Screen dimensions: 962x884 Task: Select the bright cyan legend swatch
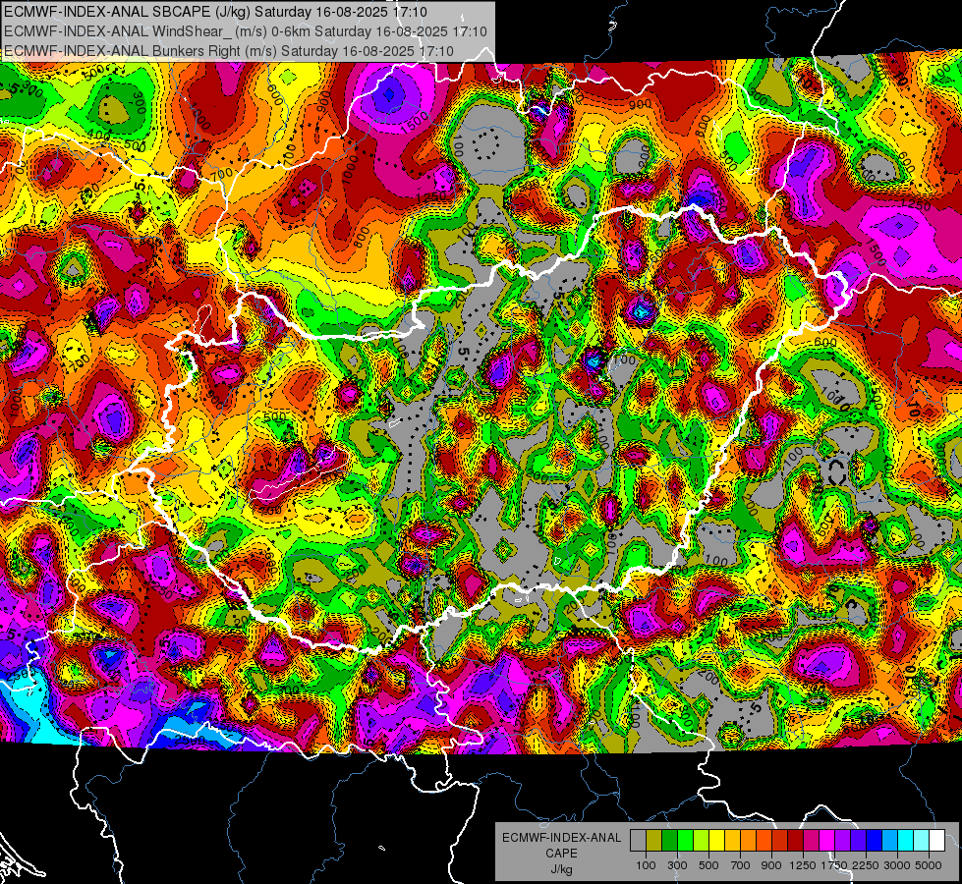click(906, 841)
